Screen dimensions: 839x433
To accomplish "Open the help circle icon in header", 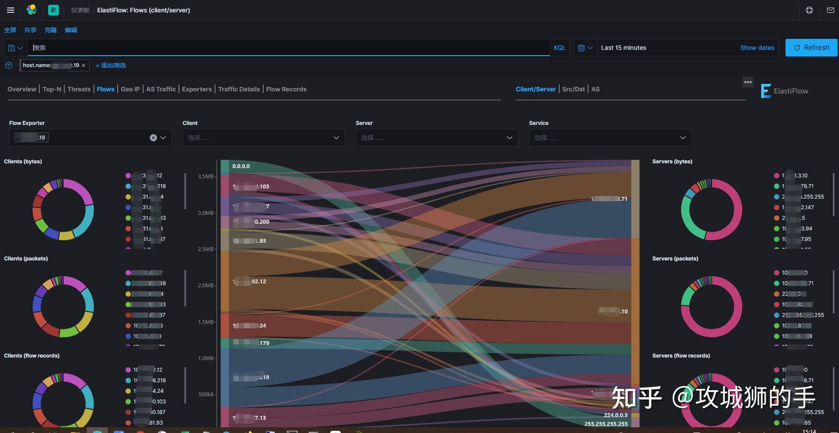I will pyautogui.click(x=809, y=10).
